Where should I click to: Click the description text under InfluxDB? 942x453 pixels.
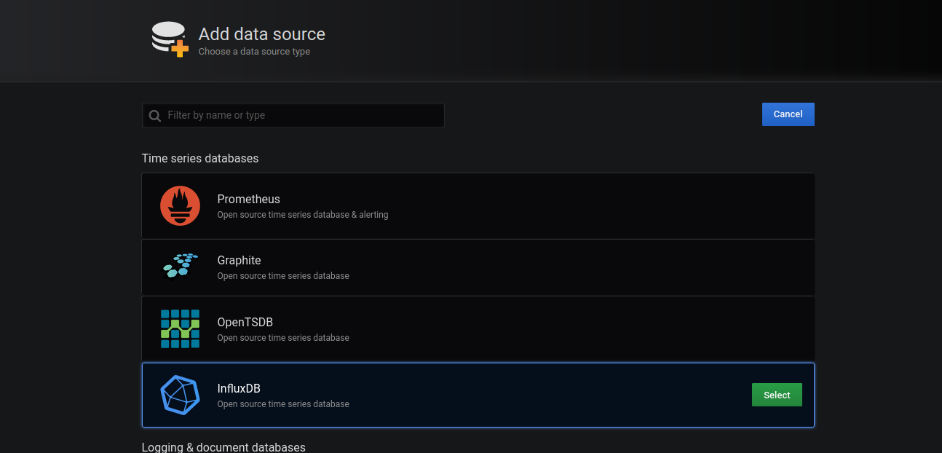283,404
